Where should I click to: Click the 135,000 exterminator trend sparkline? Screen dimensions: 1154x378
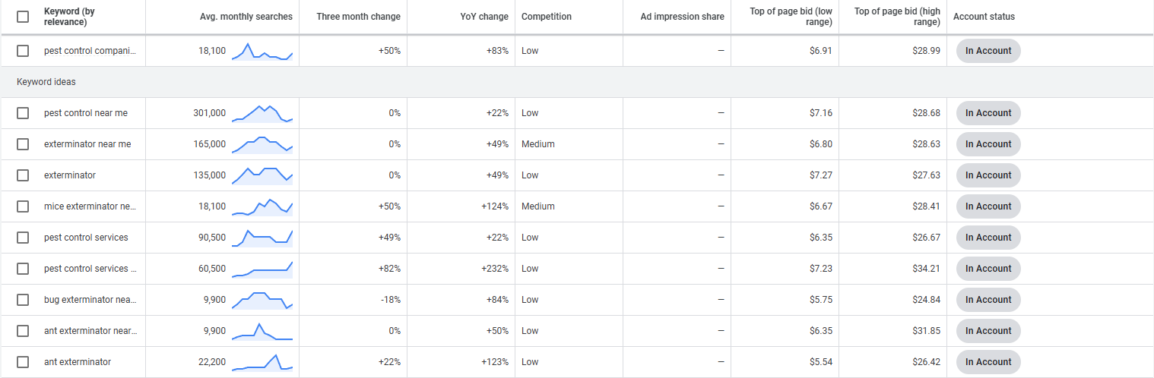(262, 175)
